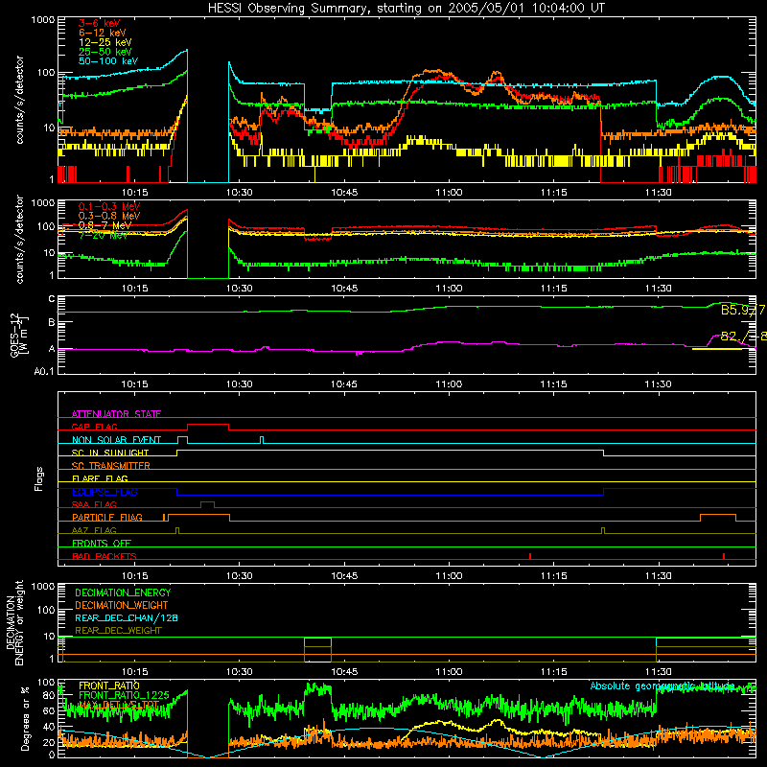Click the 11:30 tick under the MeV panel
This screenshot has width=767, height=767.
pos(659,289)
